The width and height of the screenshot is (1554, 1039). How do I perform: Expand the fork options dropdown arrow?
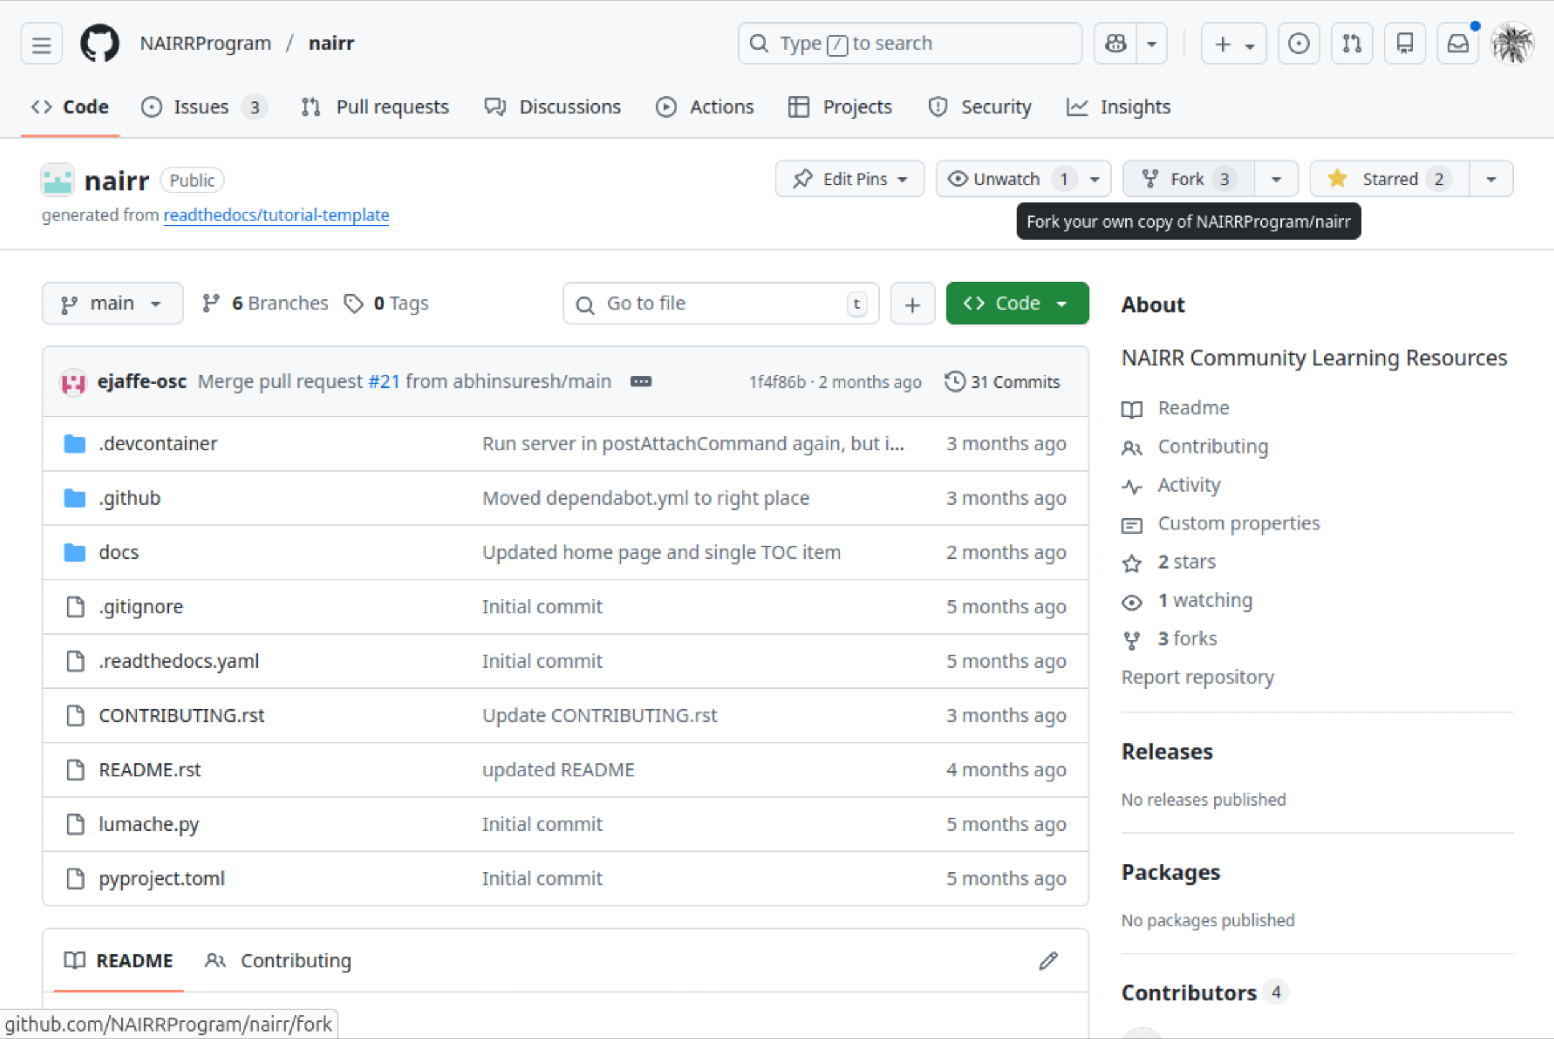(x=1277, y=179)
